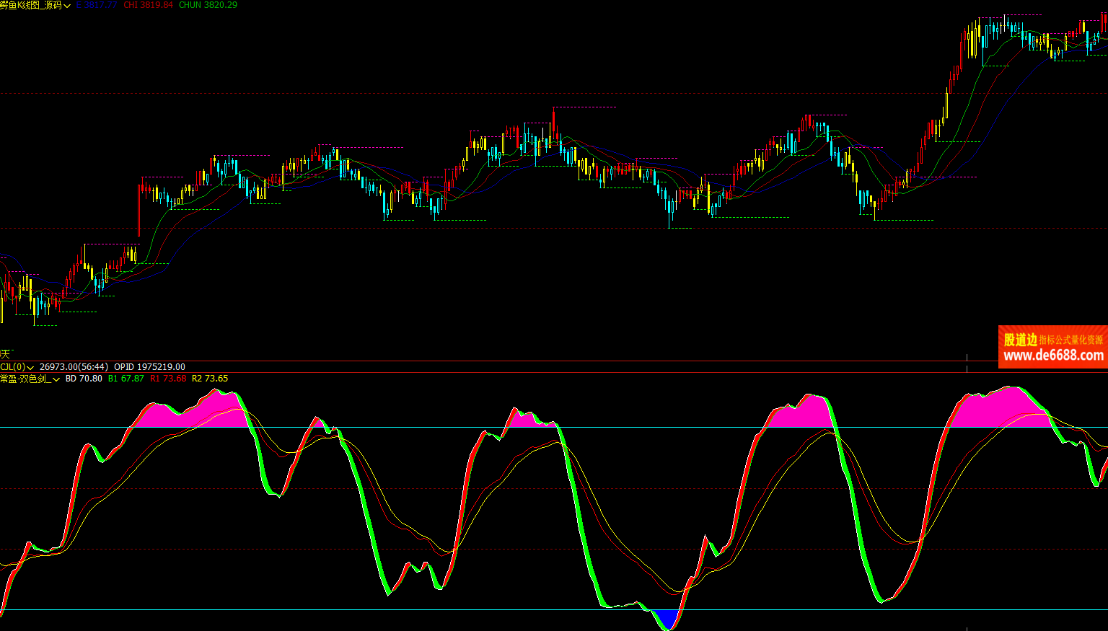Select the R2 73.65 reading
This screenshot has height=631, width=1108.
pos(210,379)
